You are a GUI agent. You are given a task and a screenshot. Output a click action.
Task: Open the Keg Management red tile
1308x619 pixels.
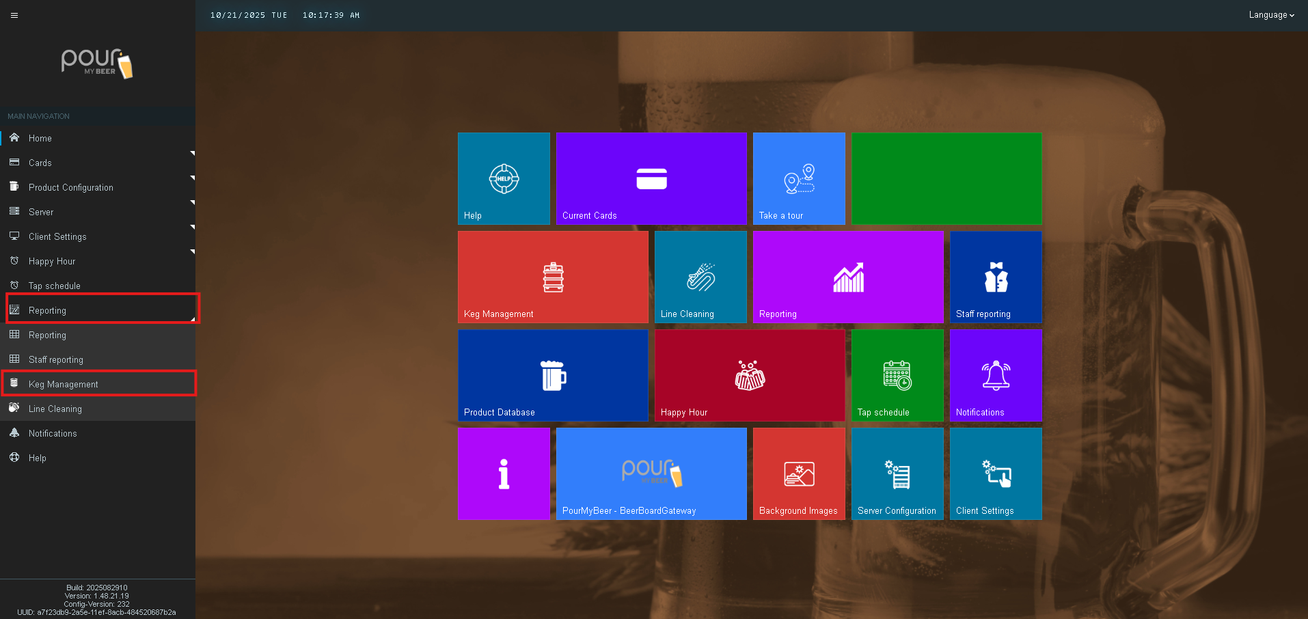tap(553, 277)
